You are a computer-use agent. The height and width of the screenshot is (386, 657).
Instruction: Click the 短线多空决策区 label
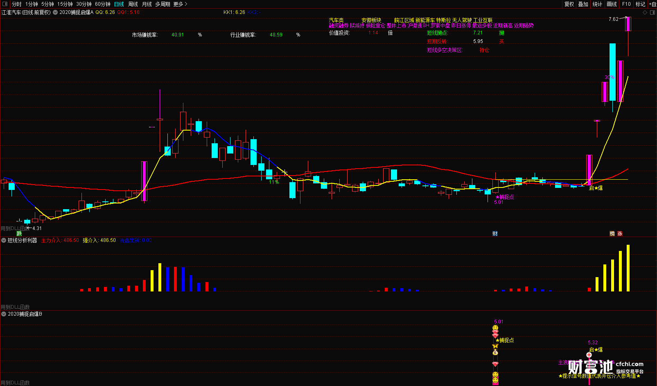pyautogui.click(x=445, y=50)
